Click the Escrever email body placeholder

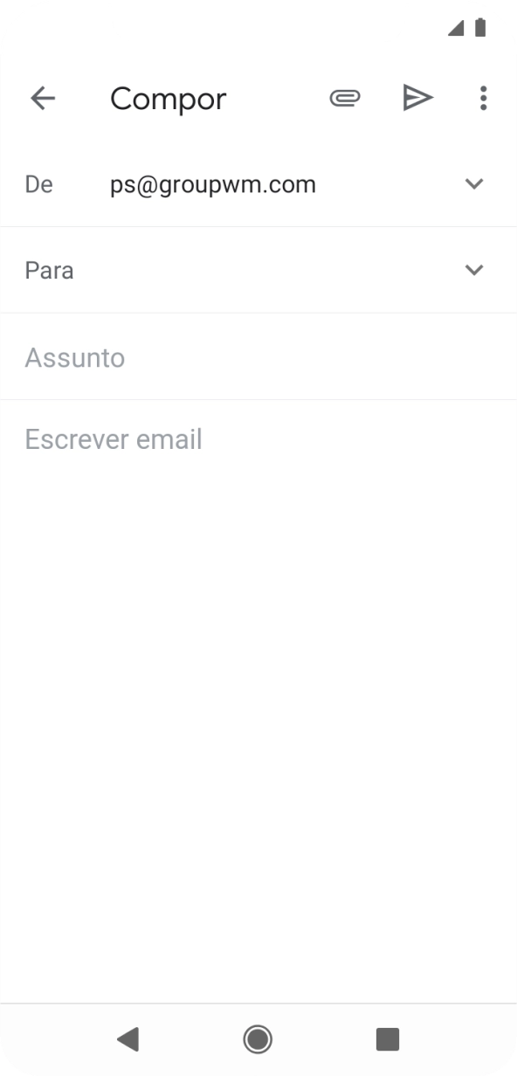tap(114, 438)
